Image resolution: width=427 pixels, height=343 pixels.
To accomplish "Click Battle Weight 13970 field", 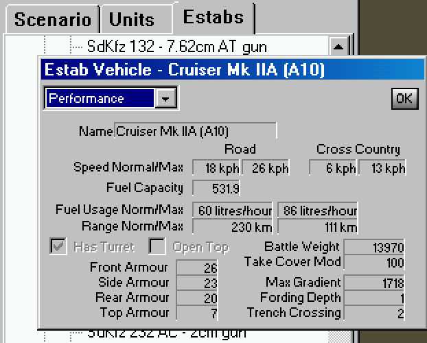I will pos(374,247).
